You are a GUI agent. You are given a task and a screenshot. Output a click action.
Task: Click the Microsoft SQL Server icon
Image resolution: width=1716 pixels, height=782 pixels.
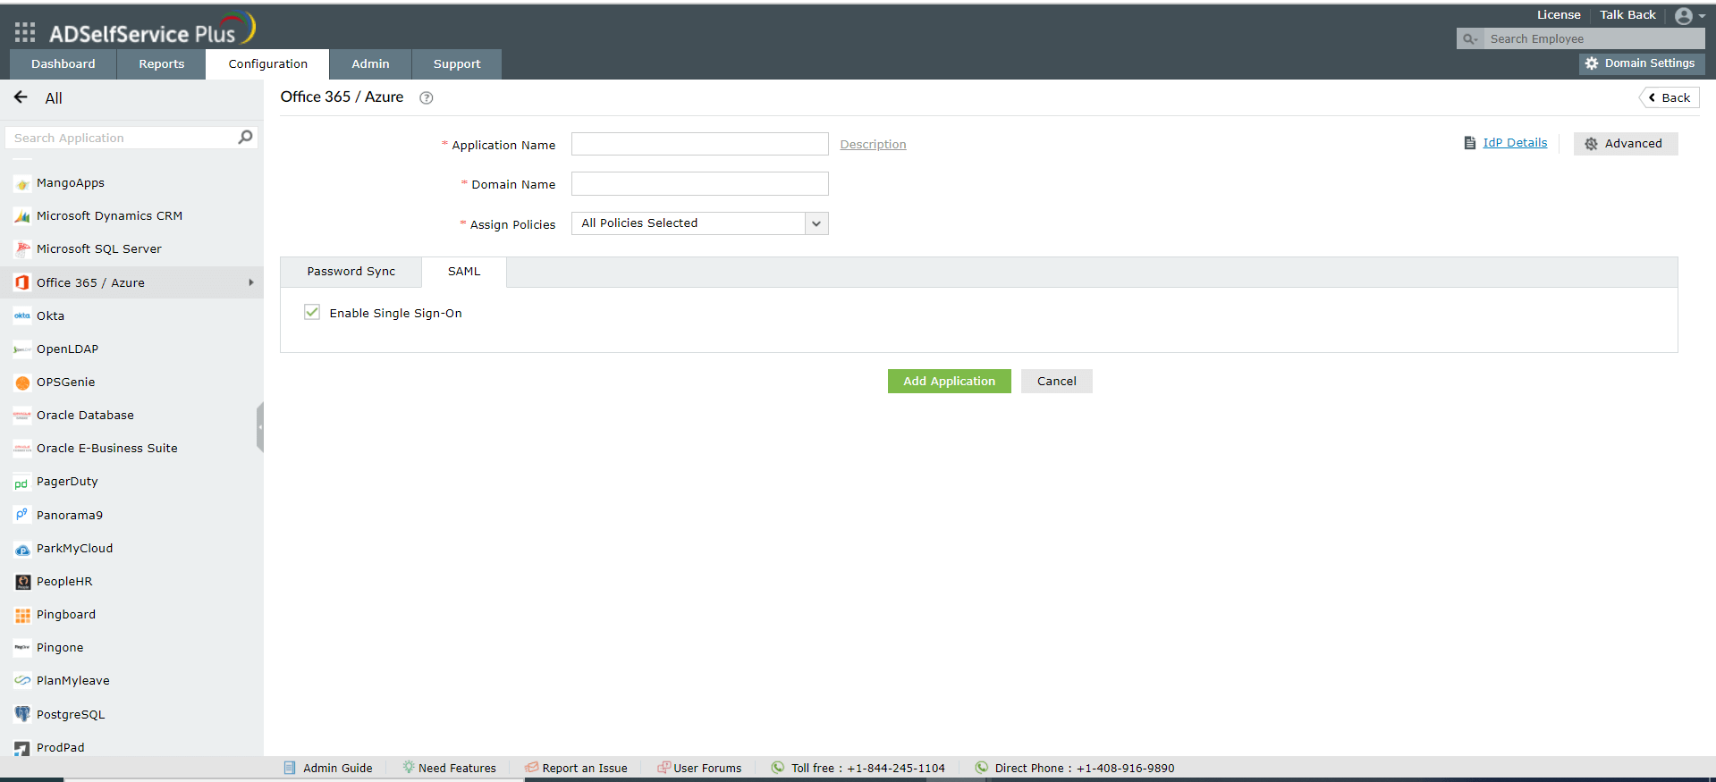[22, 249]
